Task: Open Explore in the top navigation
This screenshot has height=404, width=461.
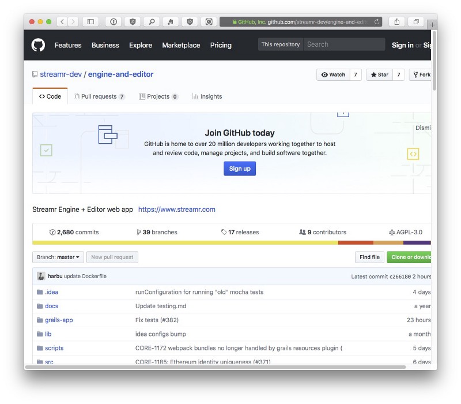Action: pyautogui.click(x=141, y=45)
